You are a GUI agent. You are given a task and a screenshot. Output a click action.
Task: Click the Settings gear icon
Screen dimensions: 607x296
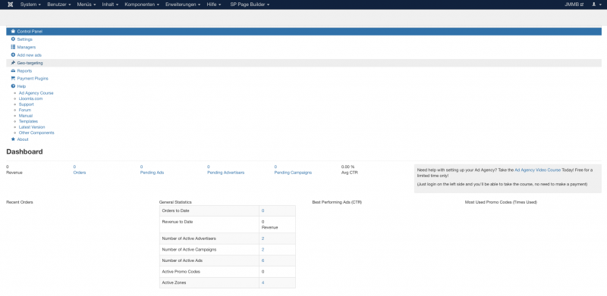[x=13, y=39]
